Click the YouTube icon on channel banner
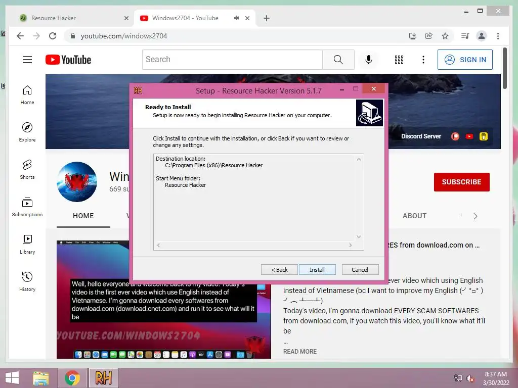This screenshot has width=518, height=388. [x=469, y=136]
